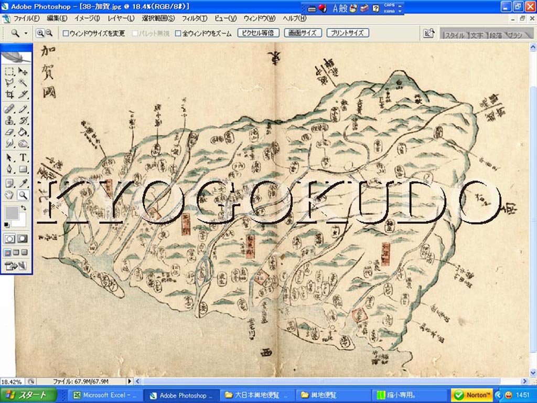Open the ビュー menu
Viewport: 537px width, 403px height.
[x=225, y=18]
